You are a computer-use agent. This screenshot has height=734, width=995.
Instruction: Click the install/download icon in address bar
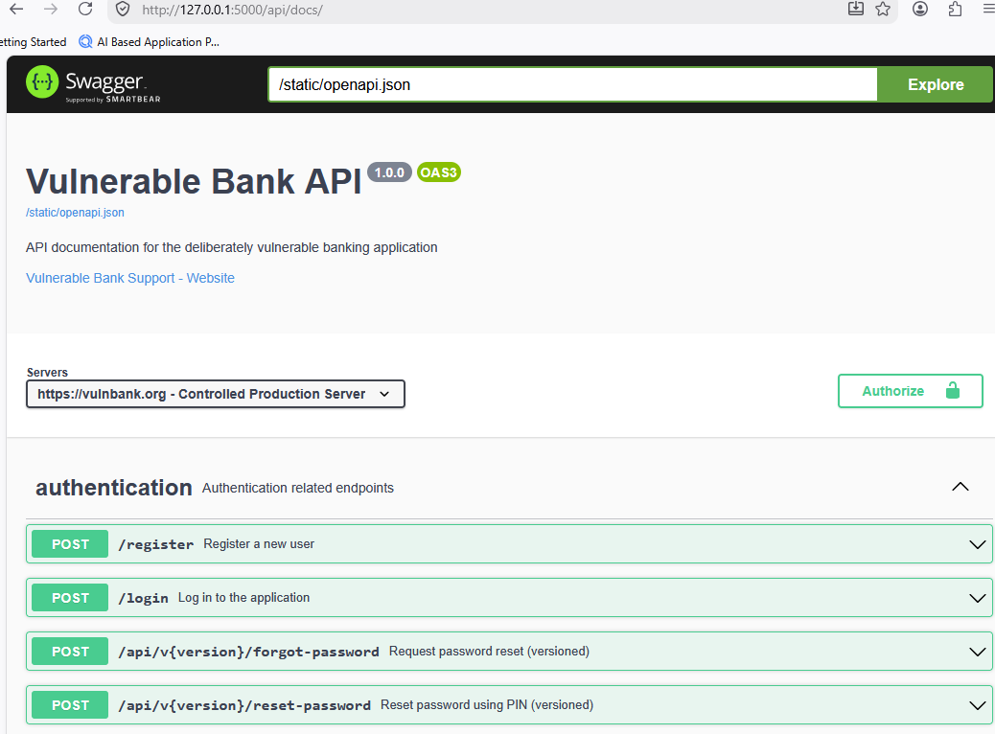855,9
